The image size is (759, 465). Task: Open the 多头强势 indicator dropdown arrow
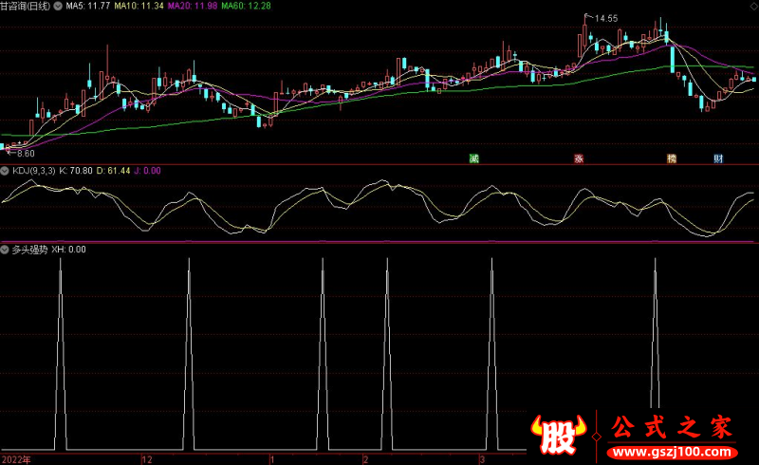point(5,250)
